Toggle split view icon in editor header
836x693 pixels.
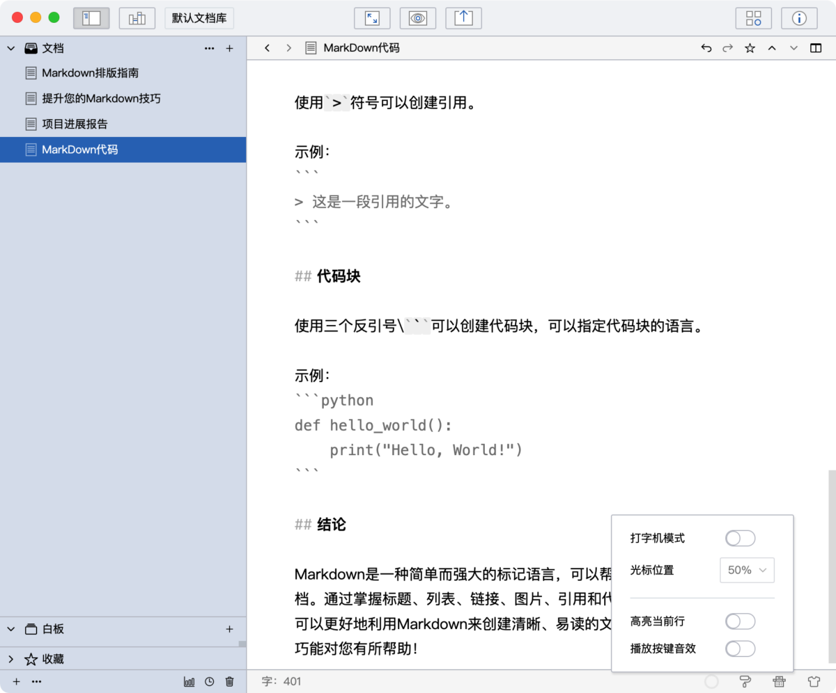click(x=815, y=49)
